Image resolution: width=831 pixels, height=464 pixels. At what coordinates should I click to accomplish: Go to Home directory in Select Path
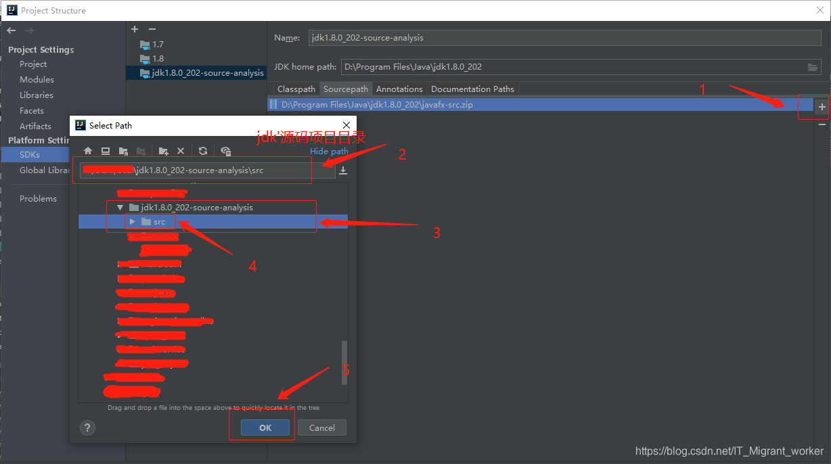point(88,152)
